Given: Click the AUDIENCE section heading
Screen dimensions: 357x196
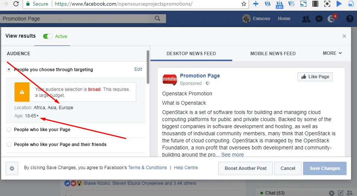Looking at the screenshot, I should tap(19, 54).
